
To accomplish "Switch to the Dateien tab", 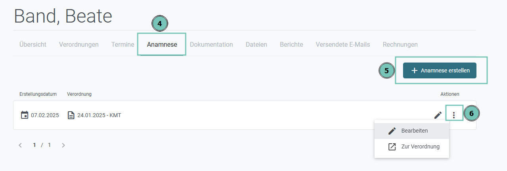I will (x=256, y=44).
